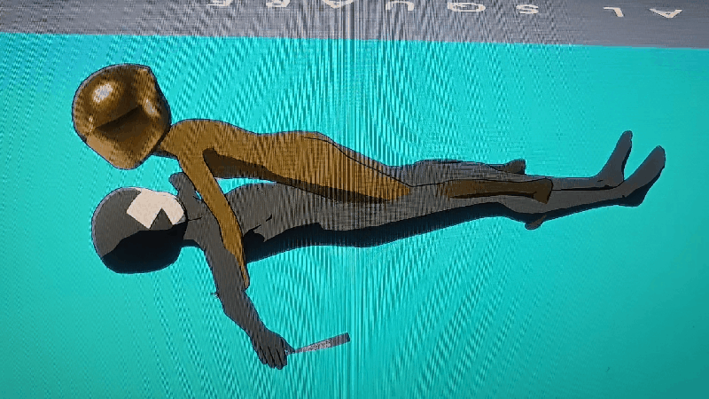The width and height of the screenshot is (709, 399).
Task: Select the blade held in gray hand
Action: coord(319,343)
